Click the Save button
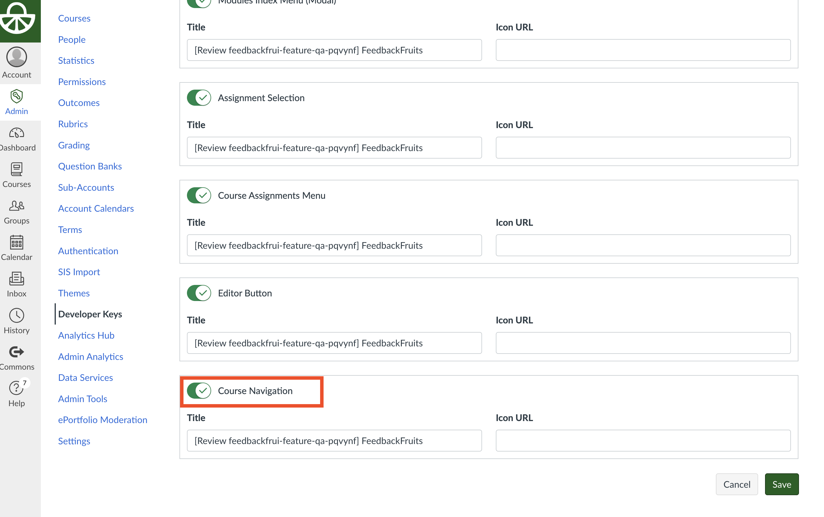824x517 pixels. (x=781, y=484)
